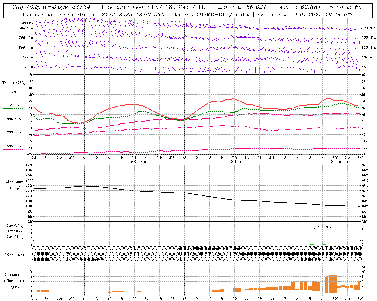
Task: Click the Модель COSMO-RU / 6.6км label
Action: (212, 14)
